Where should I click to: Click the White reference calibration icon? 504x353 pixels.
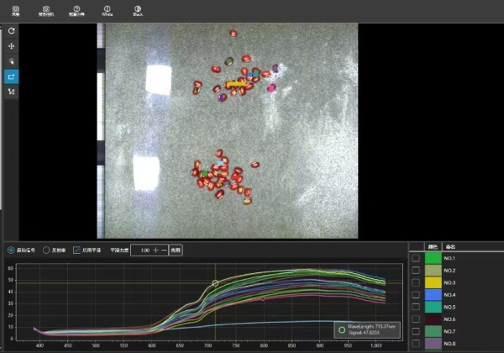click(x=107, y=9)
